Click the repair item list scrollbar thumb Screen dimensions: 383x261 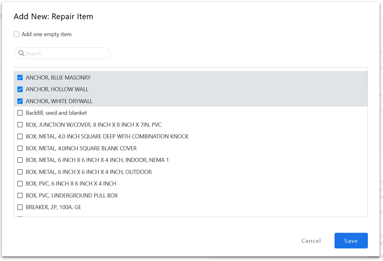366,77
